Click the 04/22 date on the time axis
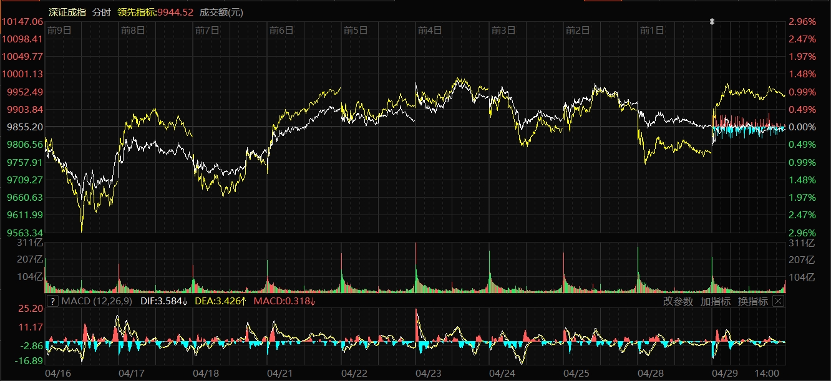Image resolution: width=831 pixels, height=381 pixels. [x=354, y=373]
